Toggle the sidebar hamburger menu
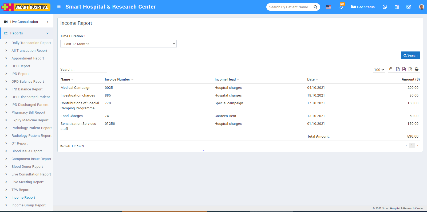Screen dimensions: 427x212 (59, 7)
